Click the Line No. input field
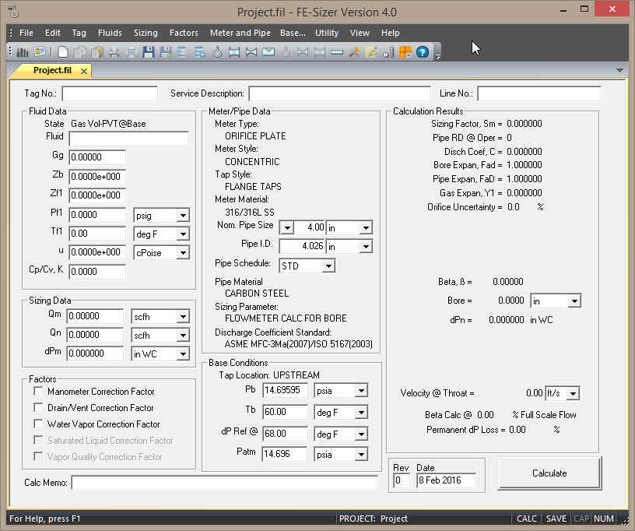This screenshot has height=531, width=635. [x=539, y=93]
